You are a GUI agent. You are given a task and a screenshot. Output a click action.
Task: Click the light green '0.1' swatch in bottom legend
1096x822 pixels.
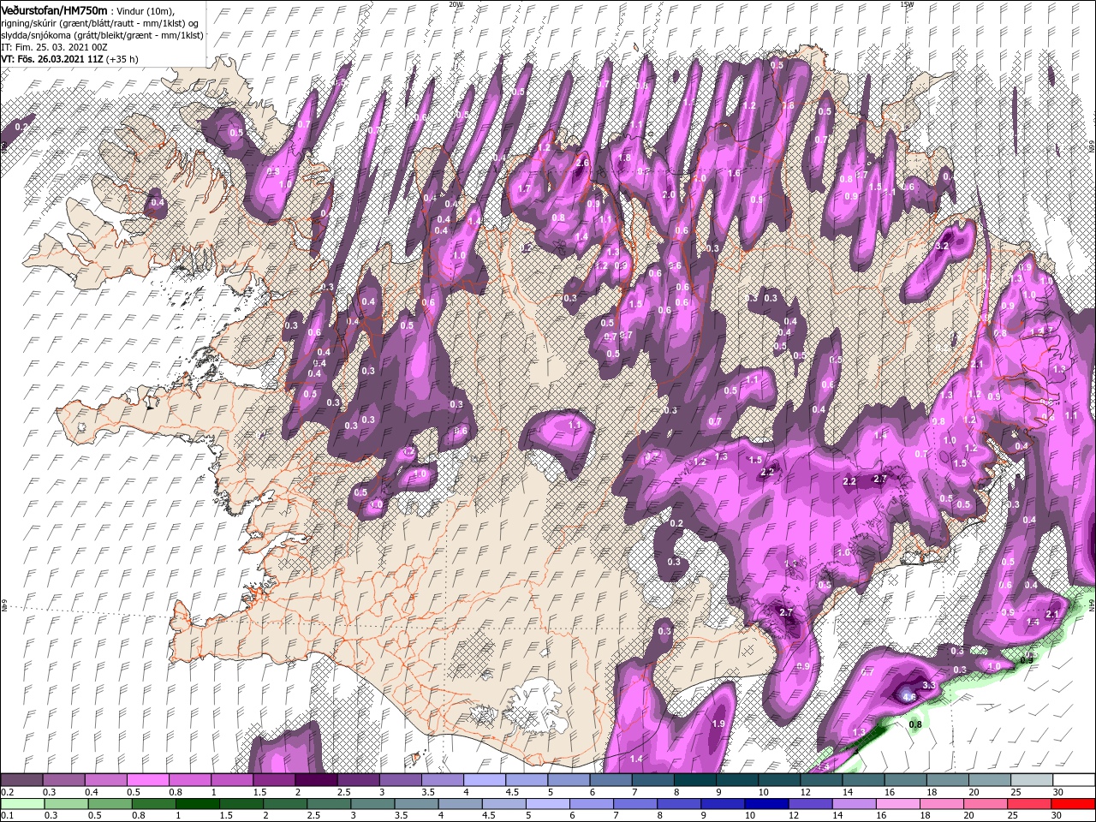(22, 803)
